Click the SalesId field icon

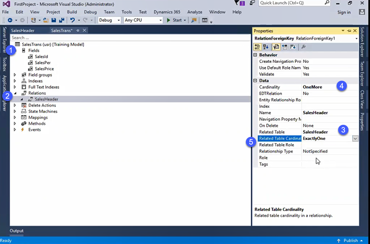[30, 56]
